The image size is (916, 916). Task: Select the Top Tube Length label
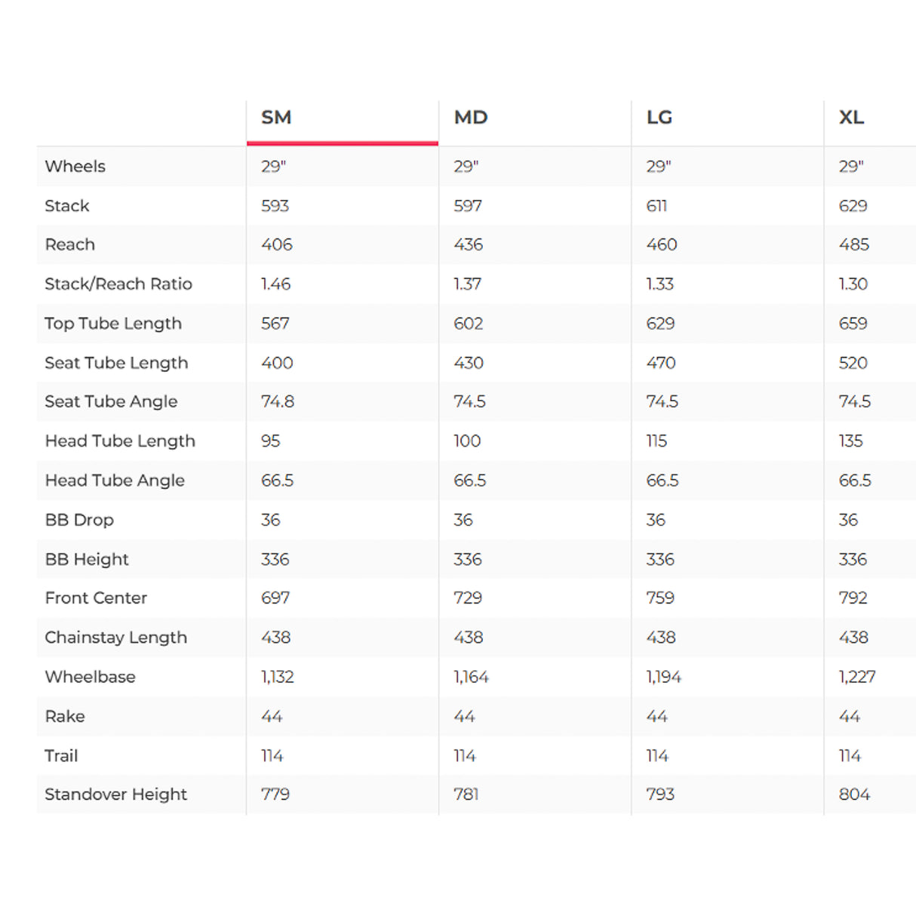tap(113, 323)
